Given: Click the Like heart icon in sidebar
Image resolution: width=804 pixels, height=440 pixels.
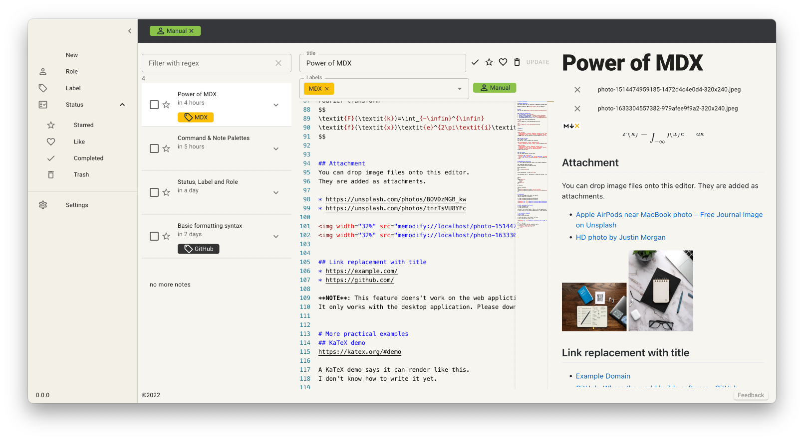Looking at the screenshot, I should coord(51,142).
